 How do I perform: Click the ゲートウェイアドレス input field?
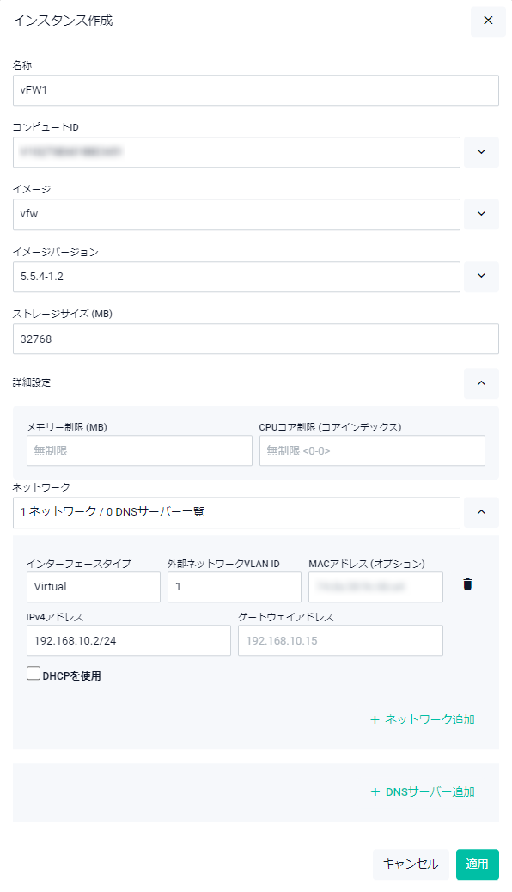pos(340,640)
